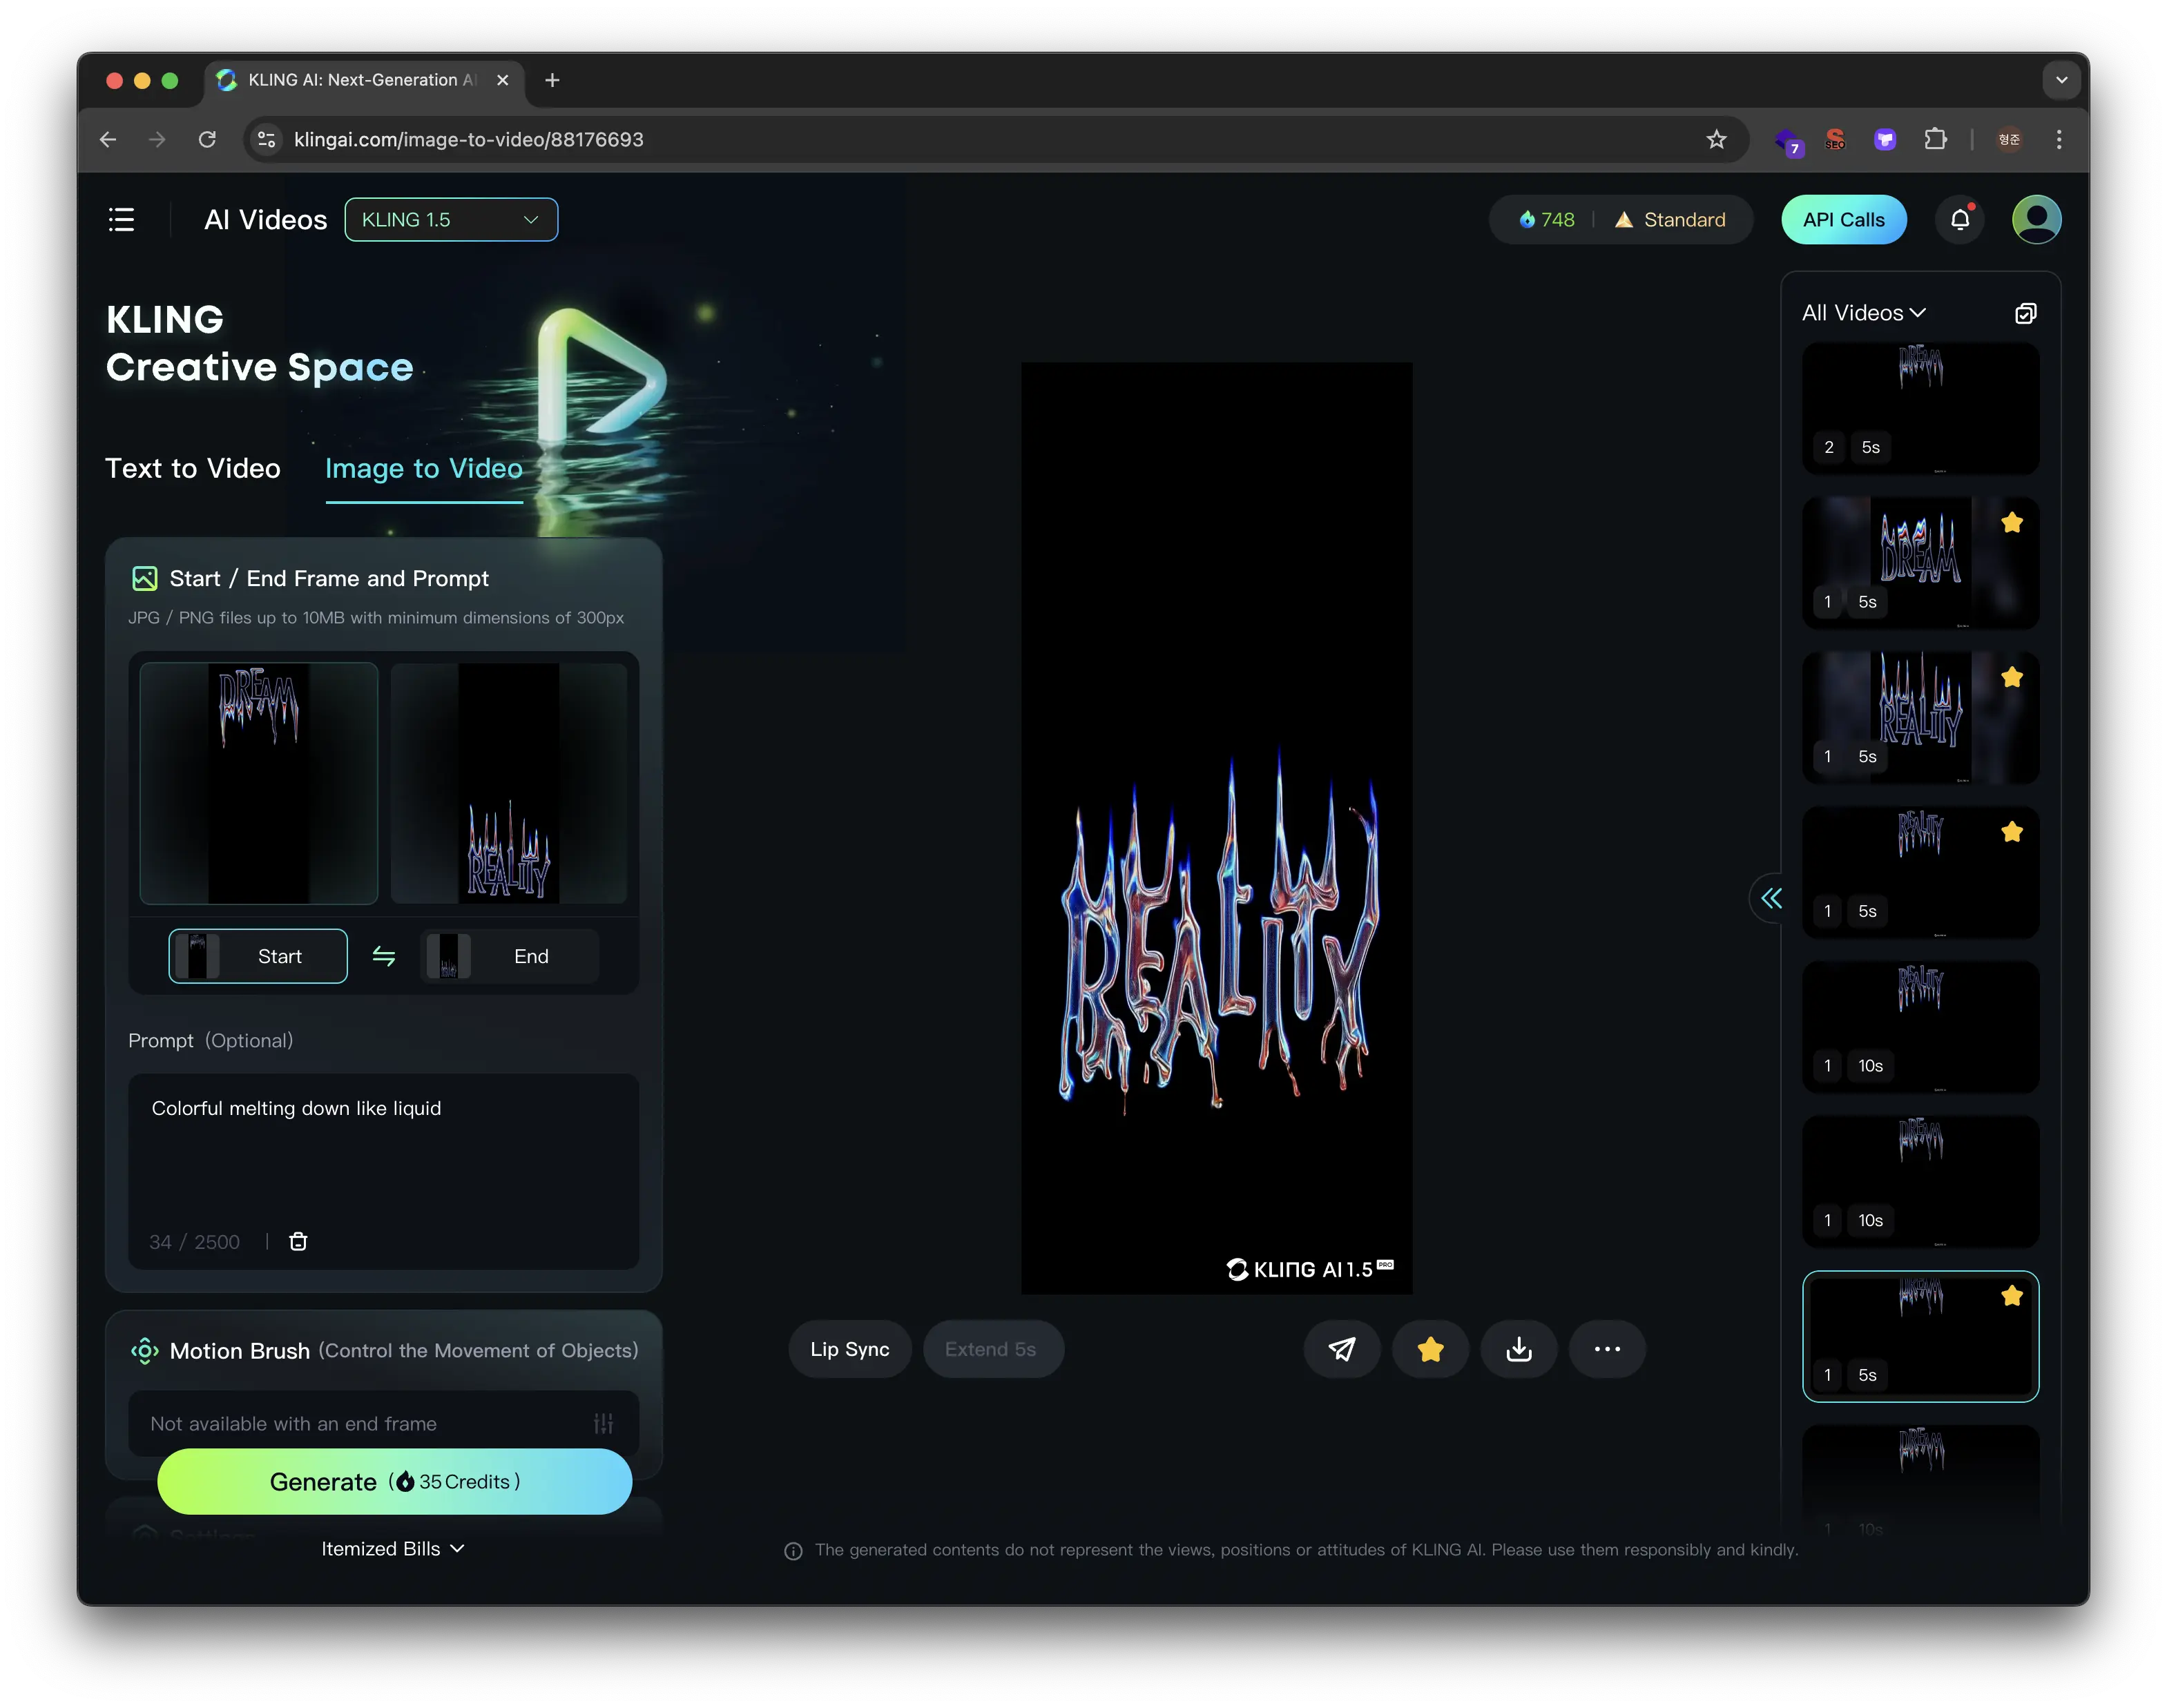This screenshot has width=2167, height=1708.
Task: Expand the Itemized Bills section
Action: tap(393, 1548)
